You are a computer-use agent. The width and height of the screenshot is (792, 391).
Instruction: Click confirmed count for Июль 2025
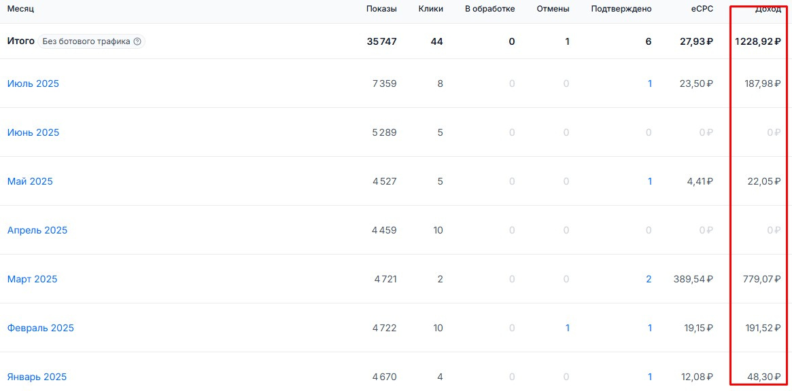[649, 83]
